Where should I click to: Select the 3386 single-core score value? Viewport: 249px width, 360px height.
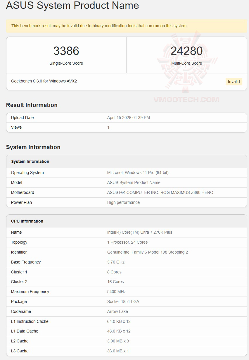pos(66,51)
